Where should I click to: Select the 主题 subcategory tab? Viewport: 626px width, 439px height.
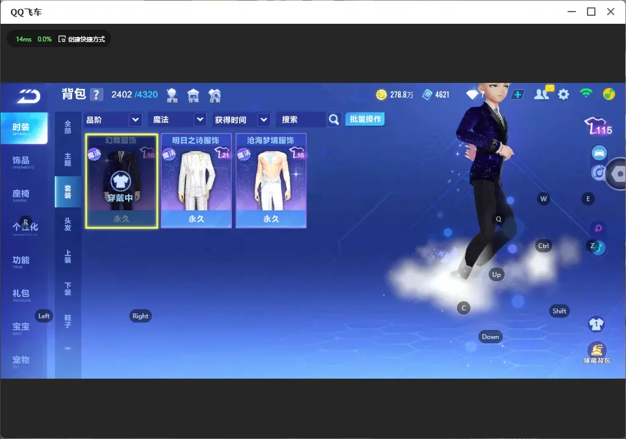tap(68, 160)
